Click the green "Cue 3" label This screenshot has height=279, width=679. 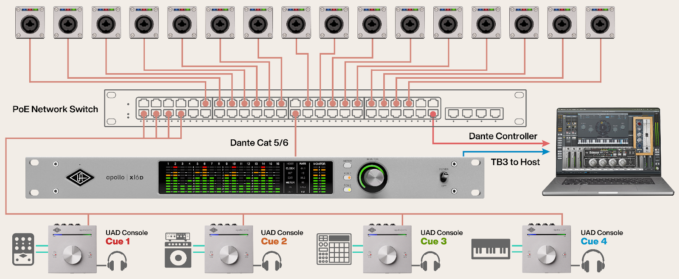(434, 241)
